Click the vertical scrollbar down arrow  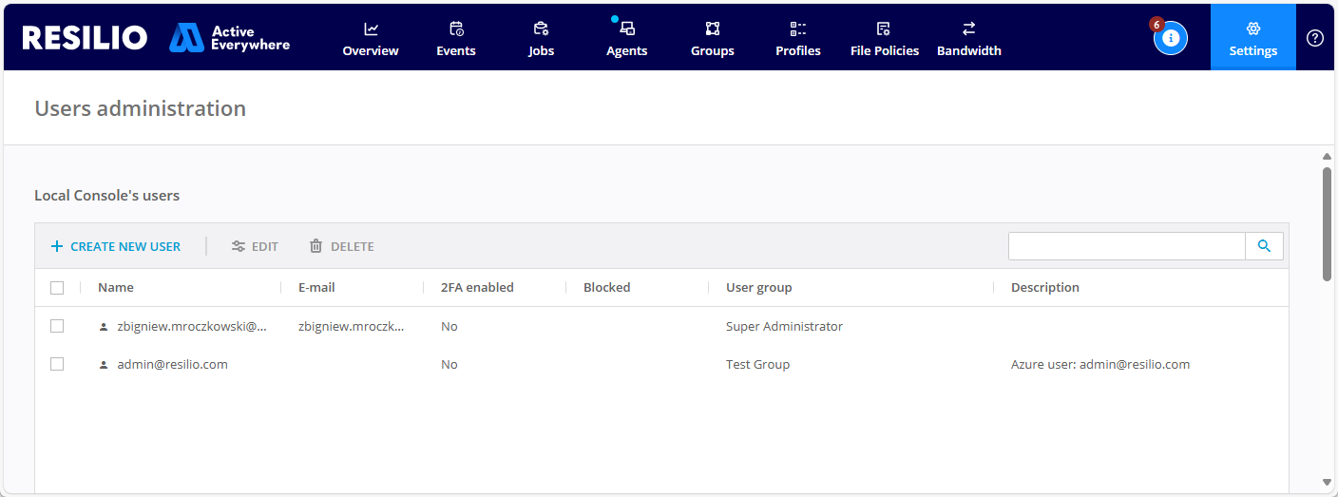coord(1327,482)
